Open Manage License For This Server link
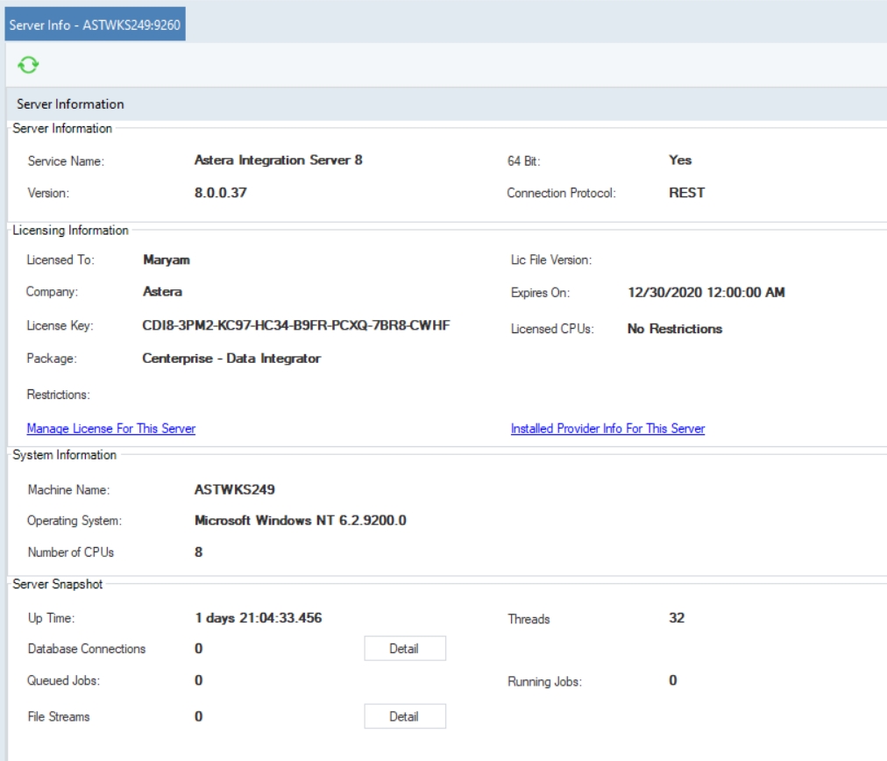887x761 pixels. [x=111, y=429]
